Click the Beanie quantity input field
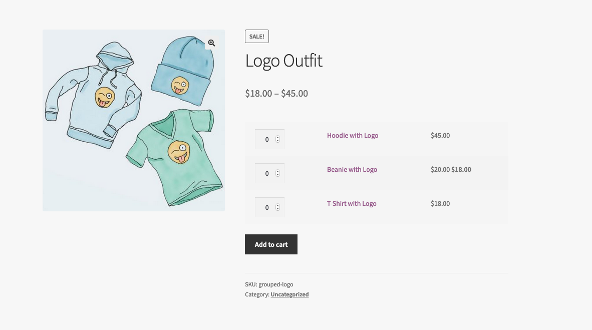This screenshot has width=592, height=330. click(x=267, y=173)
